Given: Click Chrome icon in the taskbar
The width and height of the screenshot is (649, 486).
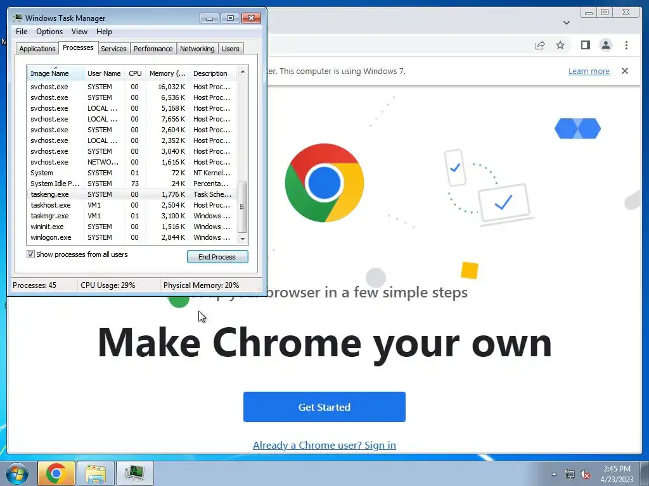Looking at the screenshot, I should click(x=56, y=473).
